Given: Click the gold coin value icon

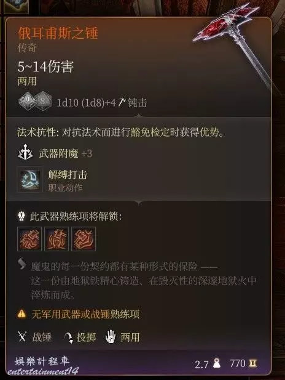Looking at the screenshot, I should pyautogui.click(x=253, y=363).
